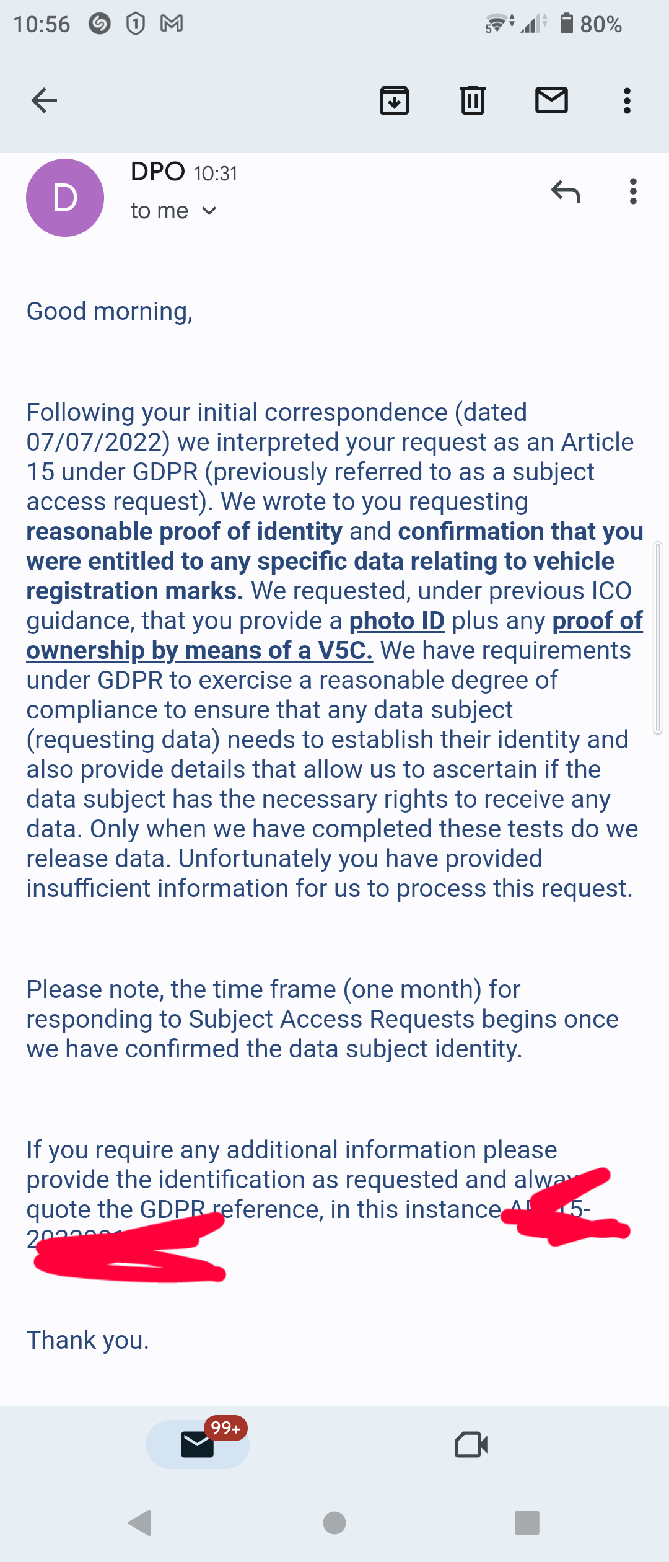Expand recipient details next to 'to me'

point(209,211)
